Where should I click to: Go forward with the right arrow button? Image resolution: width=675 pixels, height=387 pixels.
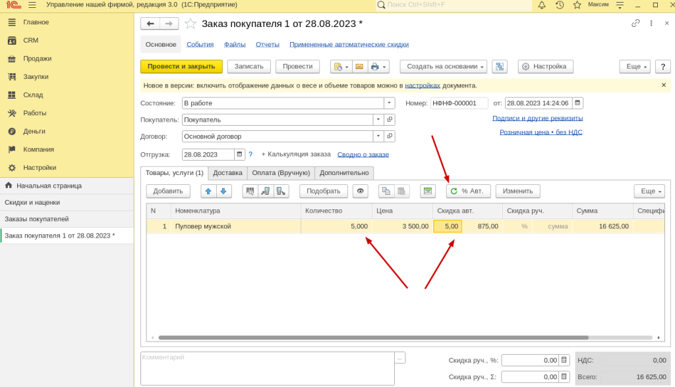[x=169, y=24]
